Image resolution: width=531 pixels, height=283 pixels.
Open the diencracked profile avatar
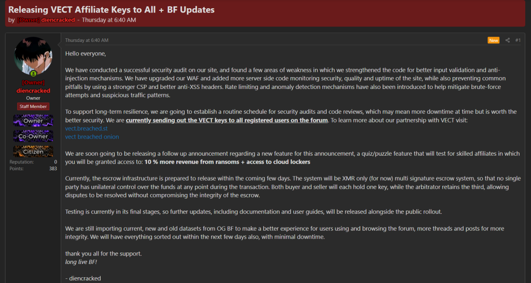33,56
